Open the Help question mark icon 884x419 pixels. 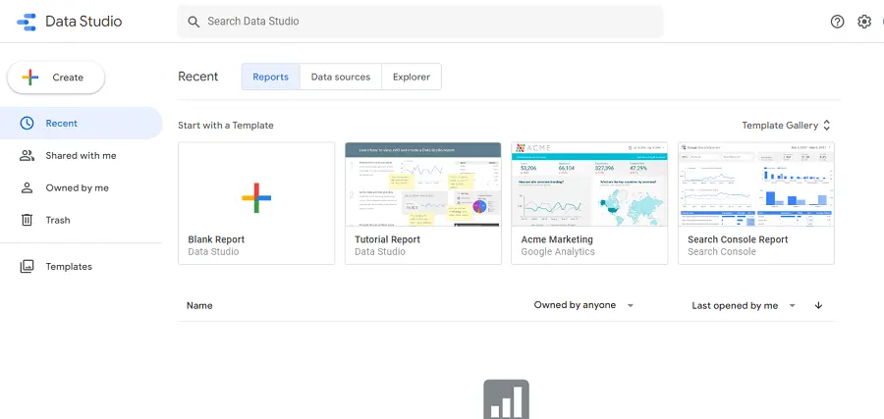(x=837, y=22)
